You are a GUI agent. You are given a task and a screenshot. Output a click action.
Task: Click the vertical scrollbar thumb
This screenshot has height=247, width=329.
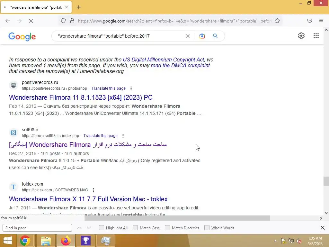pyautogui.click(x=326, y=181)
